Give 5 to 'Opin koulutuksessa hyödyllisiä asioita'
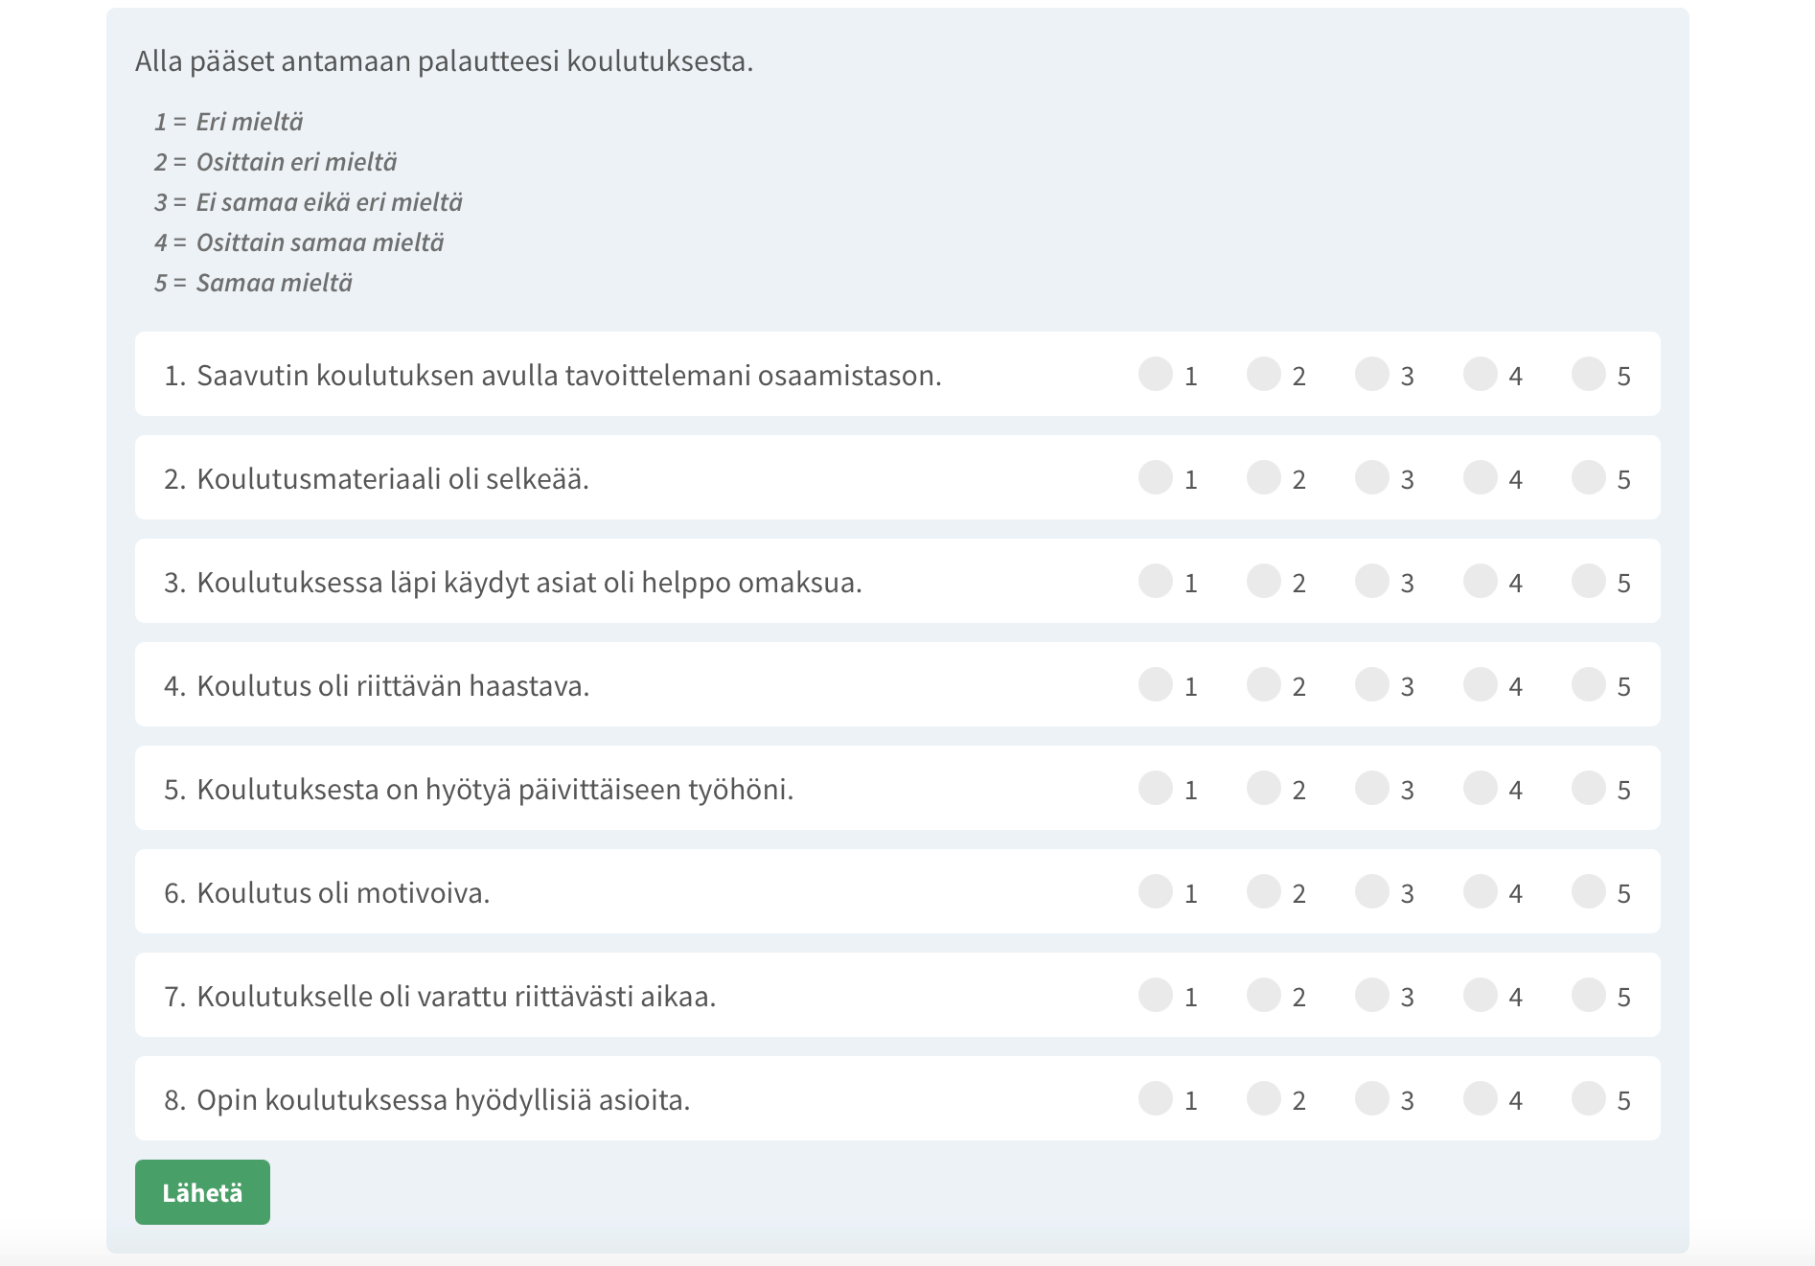The image size is (1815, 1266). (x=1589, y=1098)
